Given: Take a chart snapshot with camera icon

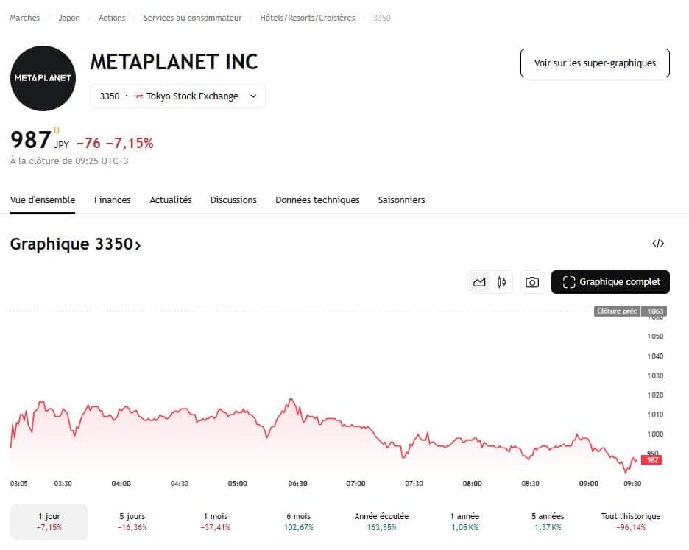Looking at the screenshot, I should [x=532, y=282].
